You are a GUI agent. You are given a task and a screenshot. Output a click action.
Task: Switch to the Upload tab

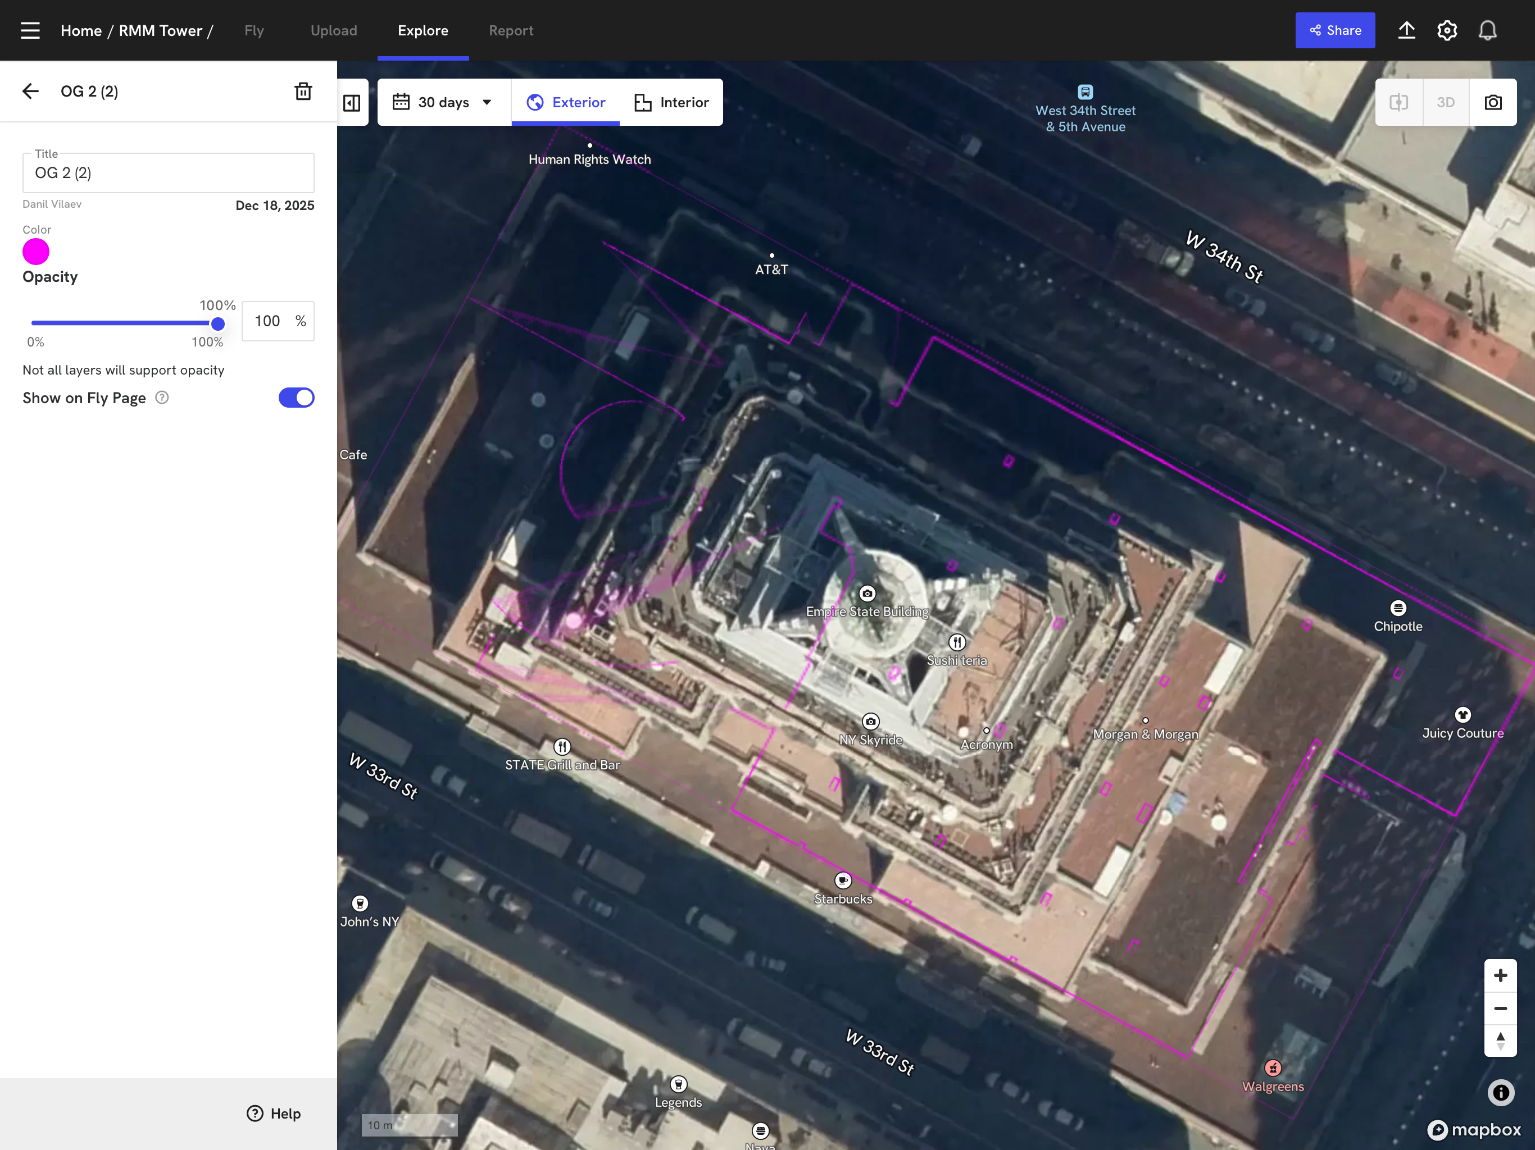click(334, 30)
